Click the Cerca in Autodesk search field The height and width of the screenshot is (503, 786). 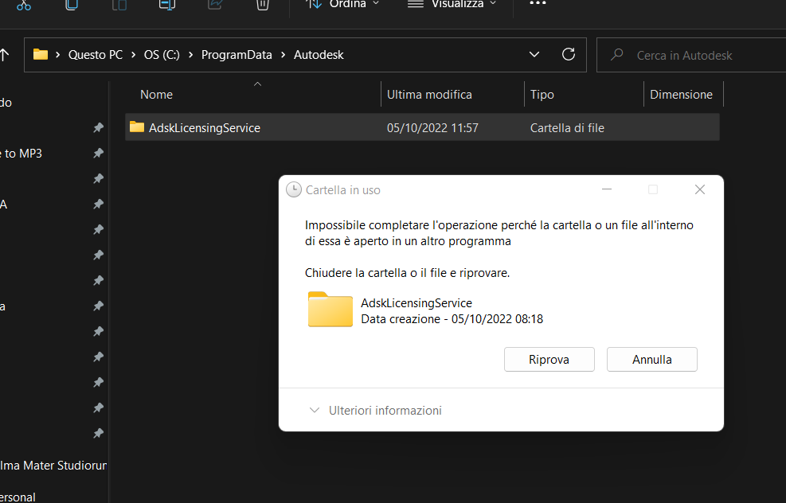pyautogui.click(x=693, y=55)
